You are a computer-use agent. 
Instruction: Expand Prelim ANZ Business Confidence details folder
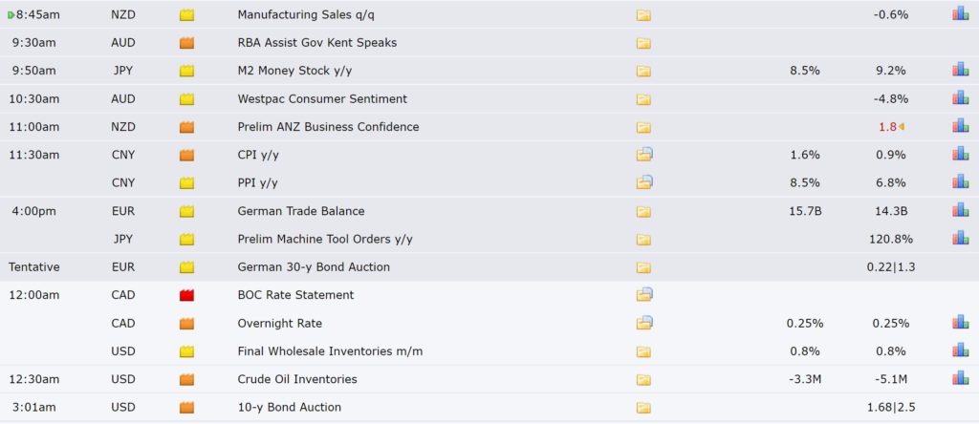tap(643, 127)
